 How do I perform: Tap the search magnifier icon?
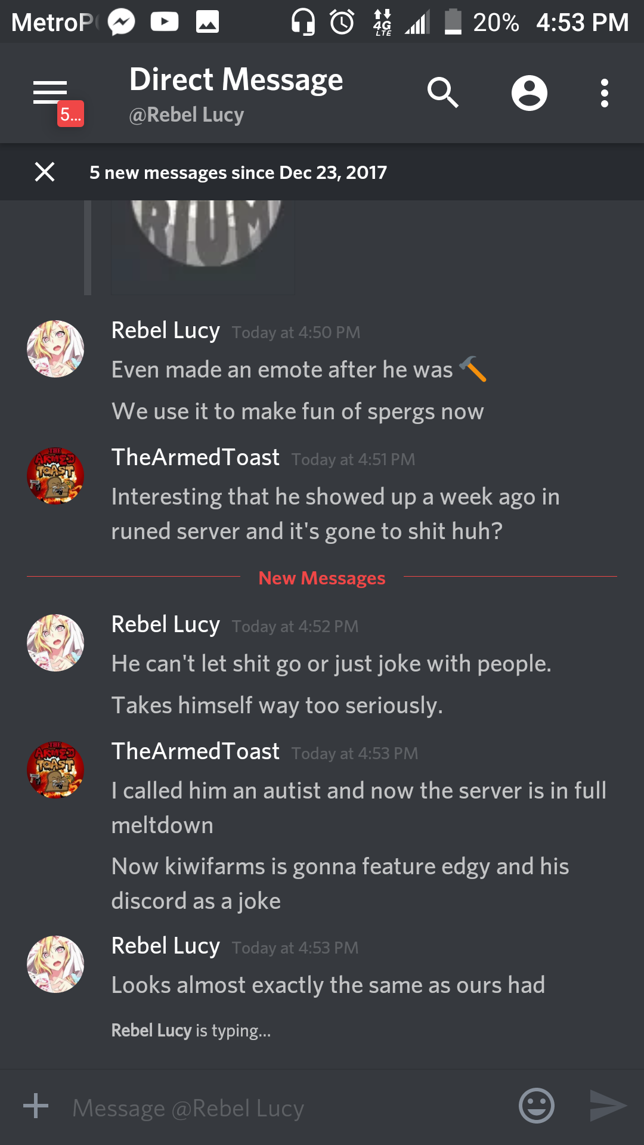pyautogui.click(x=443, y=92)
